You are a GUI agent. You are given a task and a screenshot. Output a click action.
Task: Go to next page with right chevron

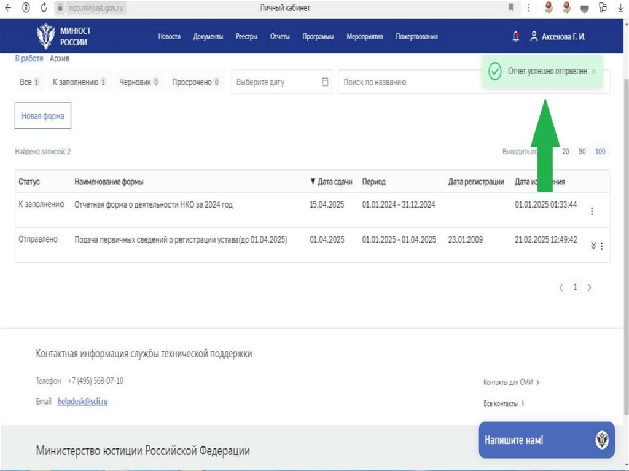[590, 287]
